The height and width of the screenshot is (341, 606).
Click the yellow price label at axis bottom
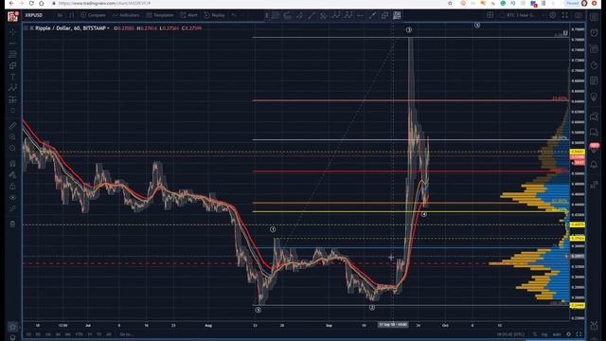click(578, 305)
